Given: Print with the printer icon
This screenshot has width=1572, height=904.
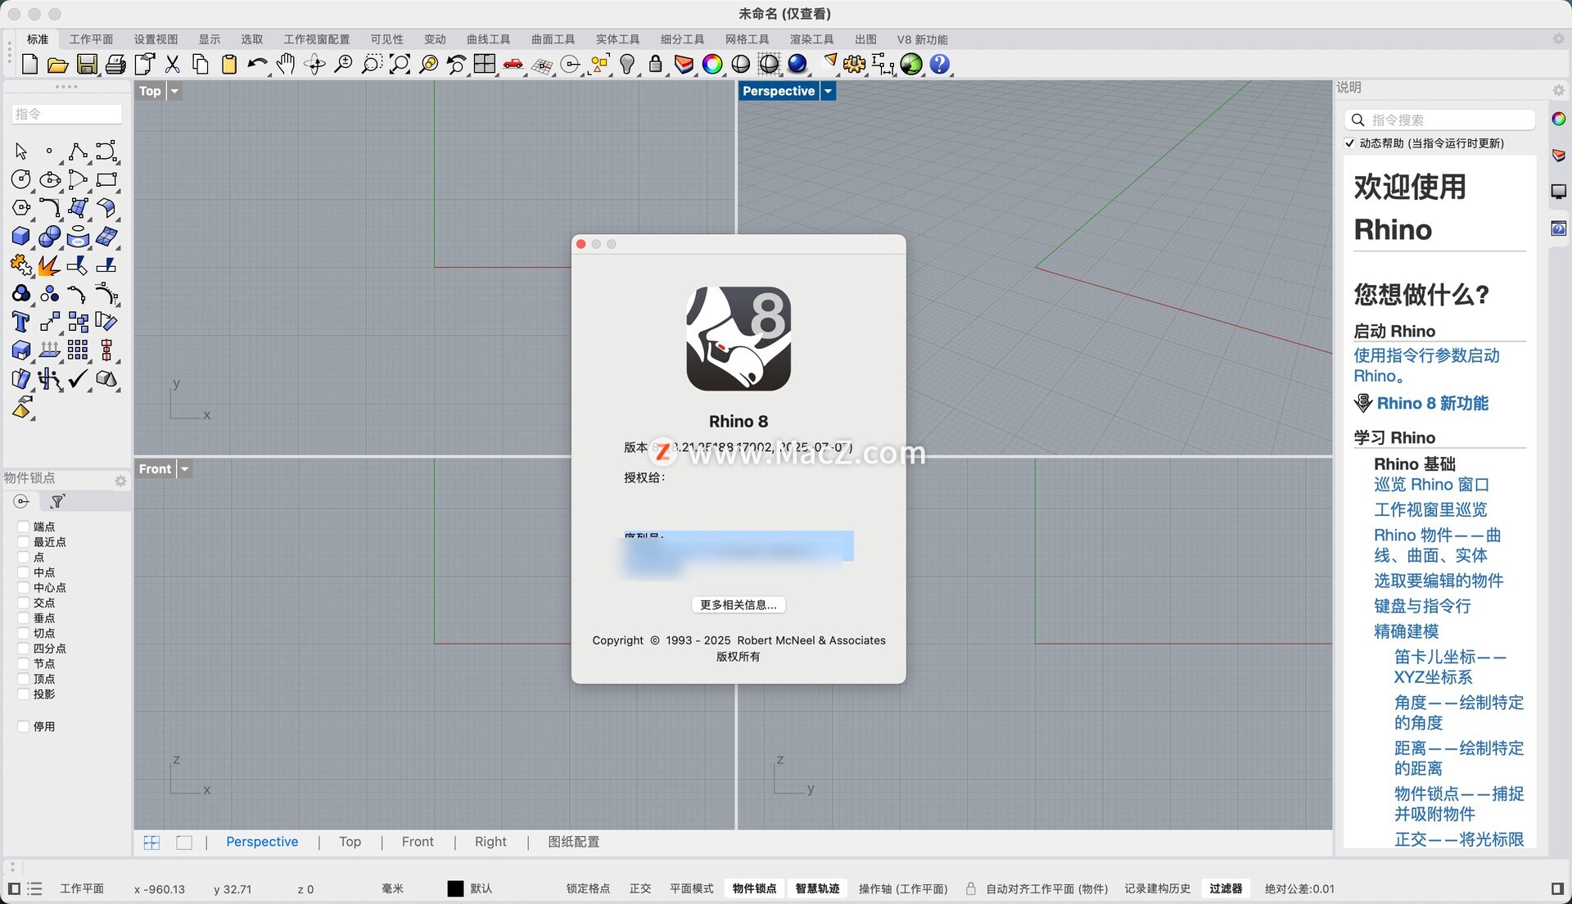Looking at the screenshot, I should 115,64.
